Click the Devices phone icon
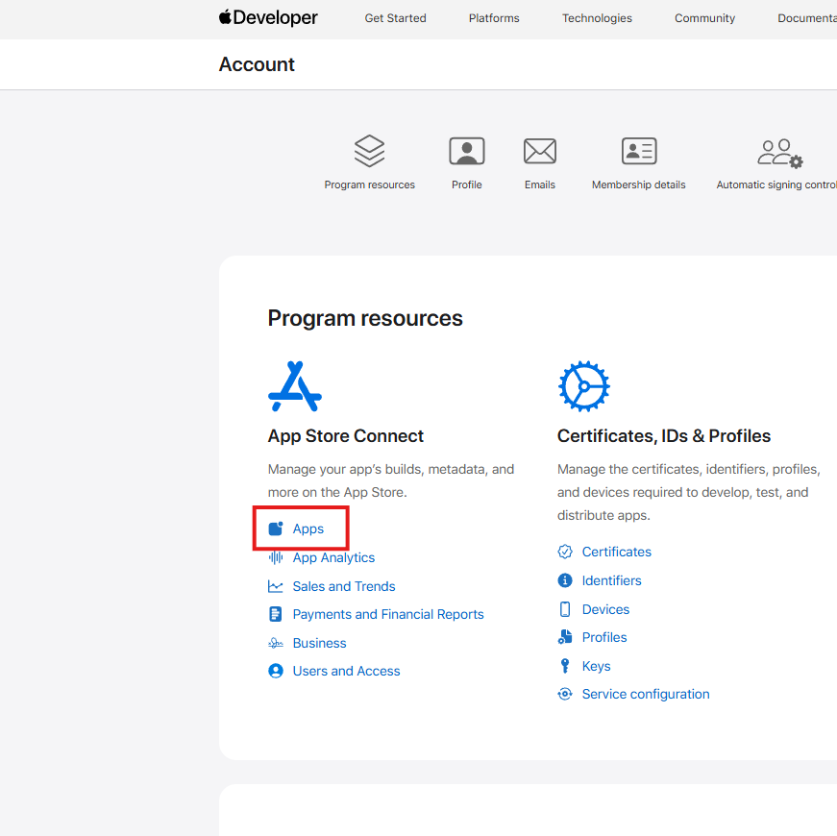The width and height of the screenshot is (837, 836). [x=565, y=609]
